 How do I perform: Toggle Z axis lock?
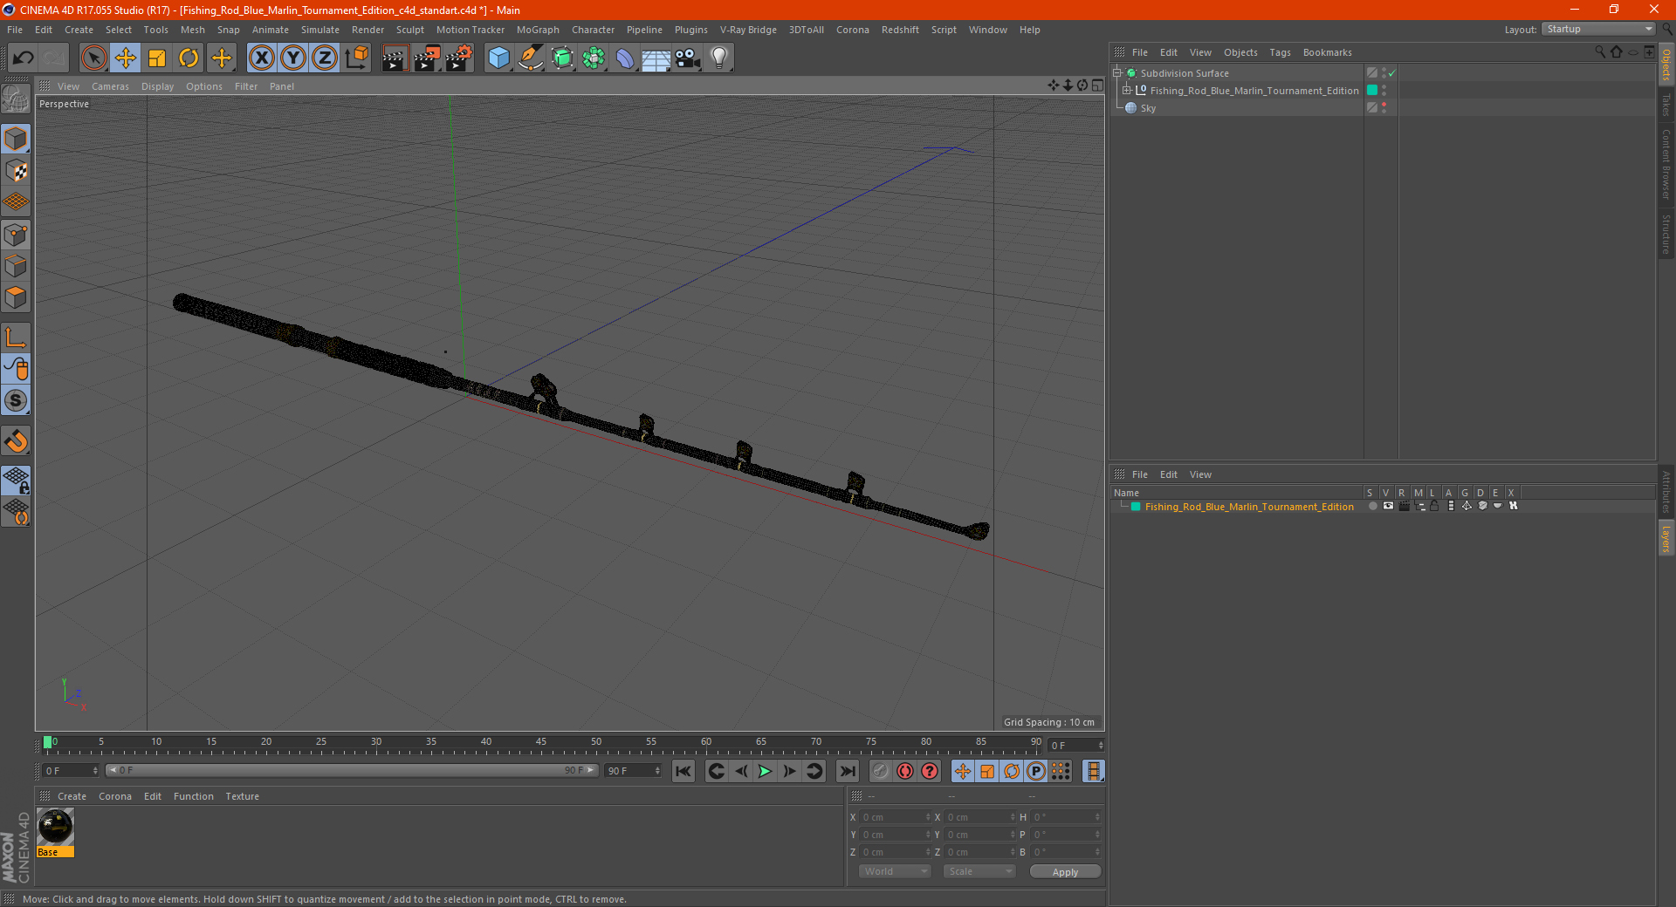(x=325, y=58)
